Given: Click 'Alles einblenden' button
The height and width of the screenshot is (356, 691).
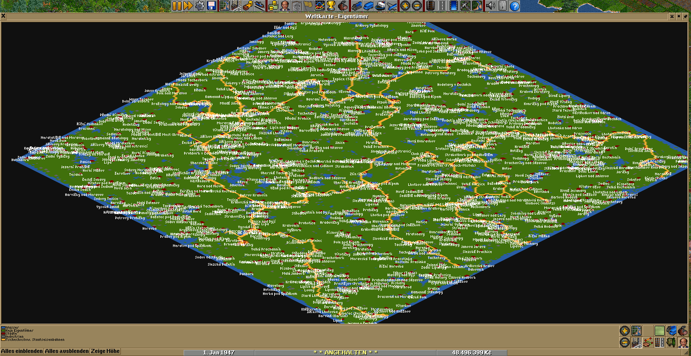Looking at the screenshot, I should click(22, 351).
